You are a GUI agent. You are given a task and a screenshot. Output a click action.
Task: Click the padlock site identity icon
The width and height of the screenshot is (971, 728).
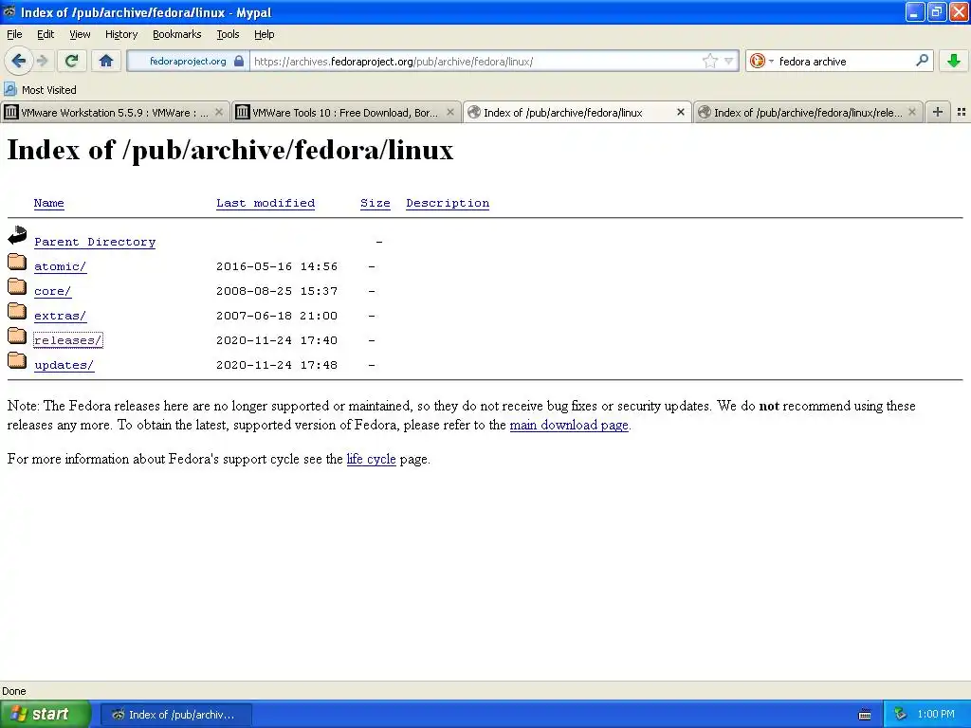pos(239,61)
